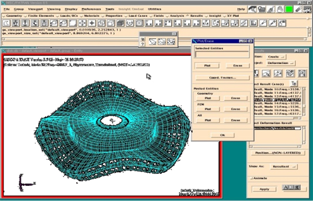313x201 pixels.
Task: Click the circular rotate view icon
Action: tap(130, 23)
